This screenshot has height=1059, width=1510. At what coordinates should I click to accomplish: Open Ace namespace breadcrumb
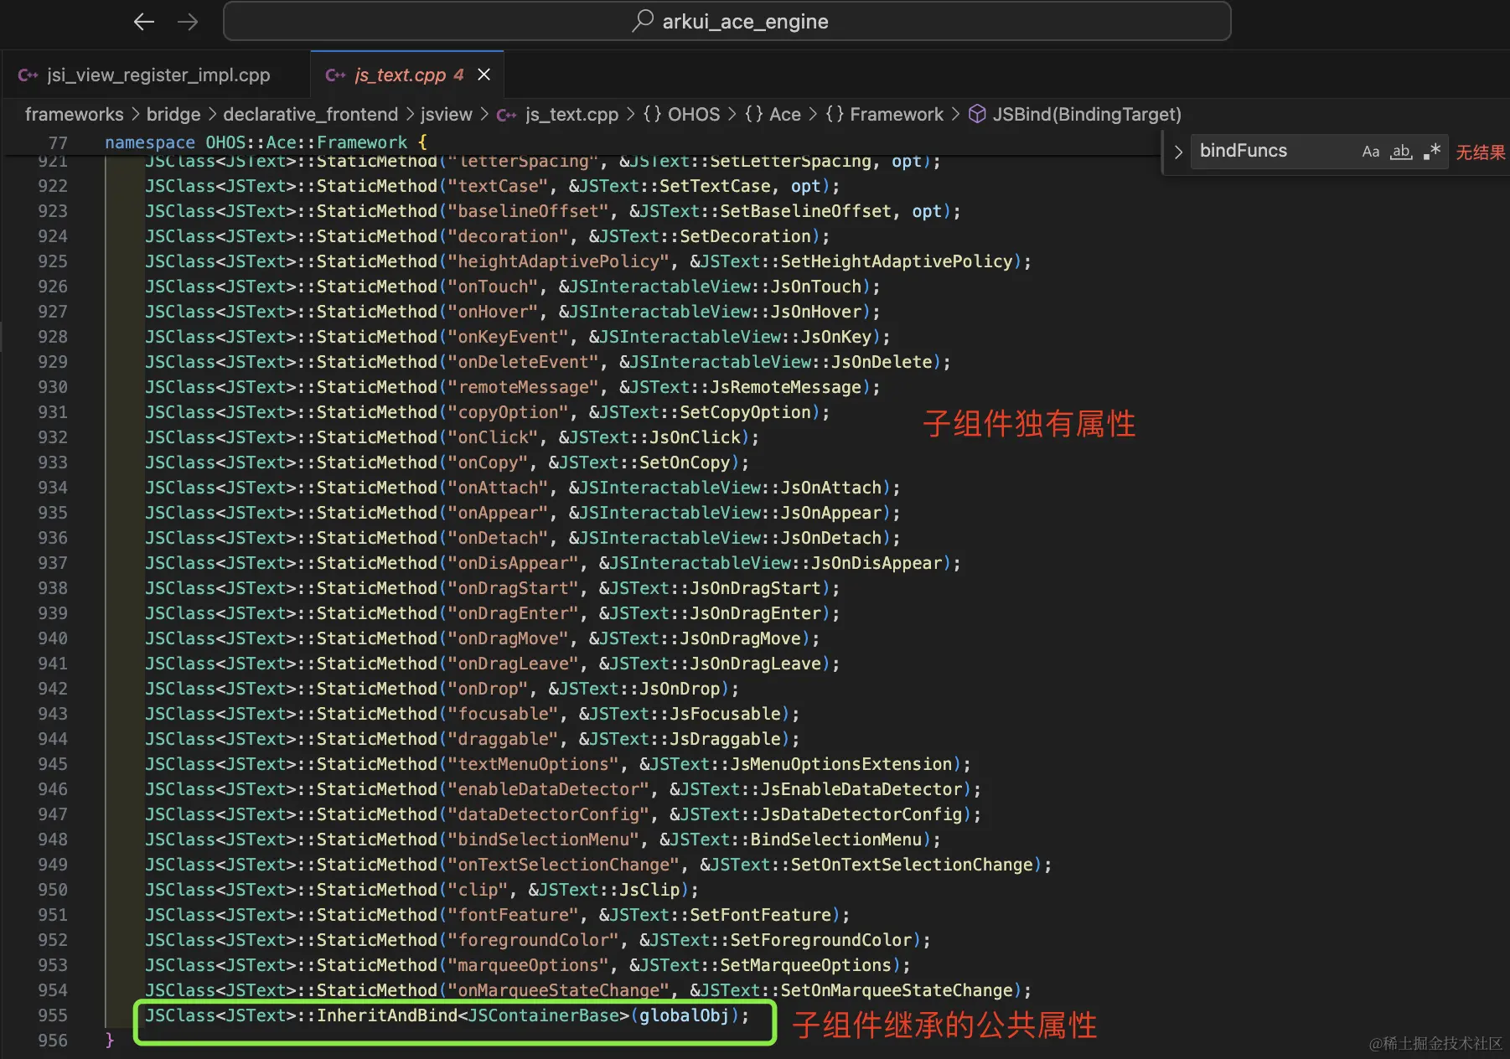coord(784,114)
